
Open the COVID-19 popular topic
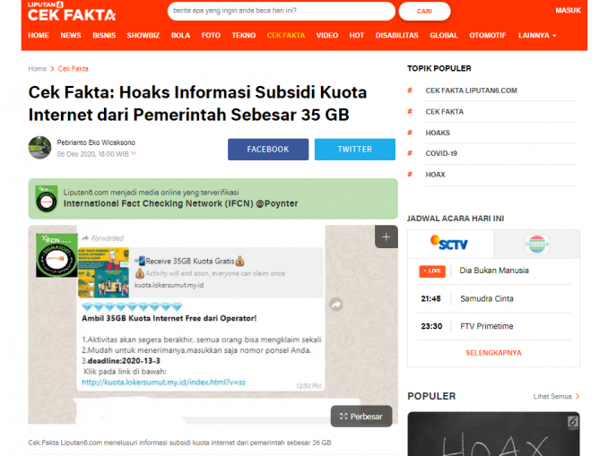pyautogui.click(x=441, y=153)
